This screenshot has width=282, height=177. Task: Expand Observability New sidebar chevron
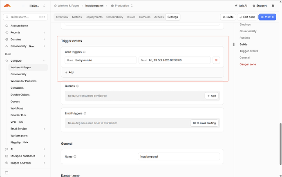coord(44,46)
